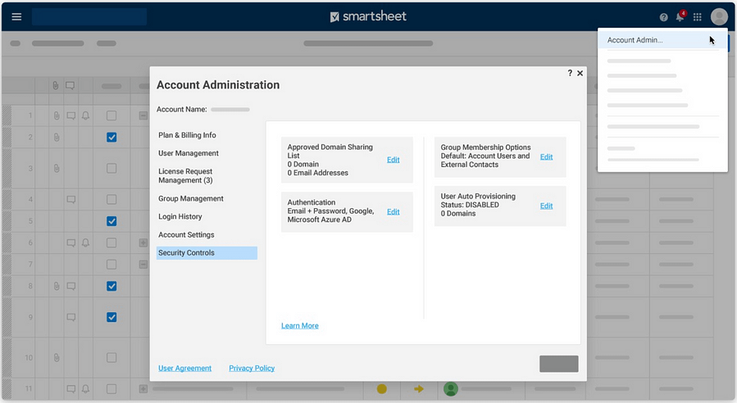Uncheck the checkbox in row 2
This screenshot has width=737, height=403.
click(111, 137)
